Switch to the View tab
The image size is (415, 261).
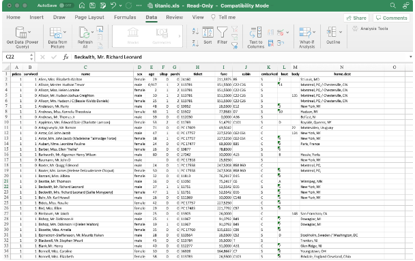(x=198, y=18)
